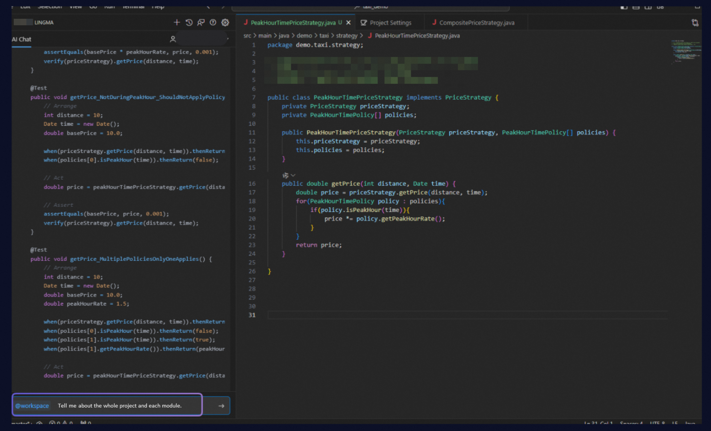Select the AI Chat panel tab
This screenshot has width=711, height=431.
(21, 39)
